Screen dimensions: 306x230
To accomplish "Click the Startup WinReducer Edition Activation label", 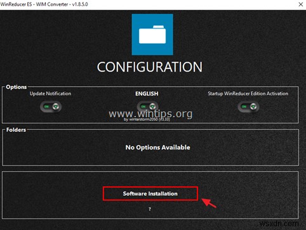I will click(x=248, y=94).
